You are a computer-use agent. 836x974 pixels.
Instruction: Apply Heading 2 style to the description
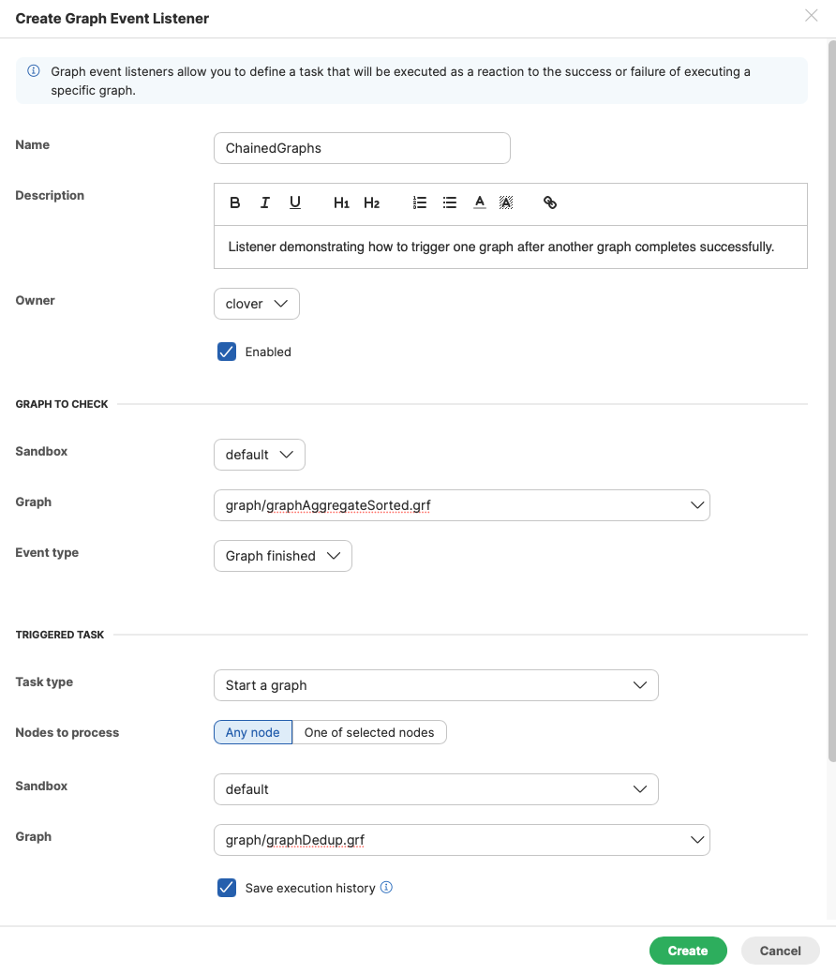click(x=372, y=202)
